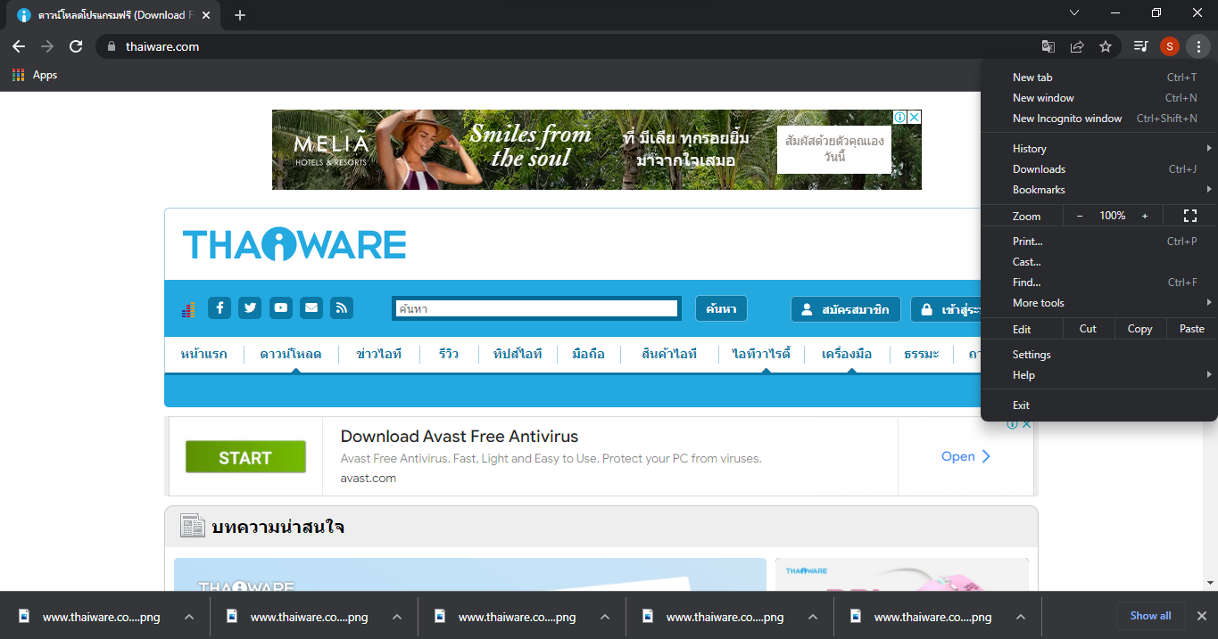This screenshot has width=1218, height=639.
Task: Click the green START ad button
Action: (245, 457)
